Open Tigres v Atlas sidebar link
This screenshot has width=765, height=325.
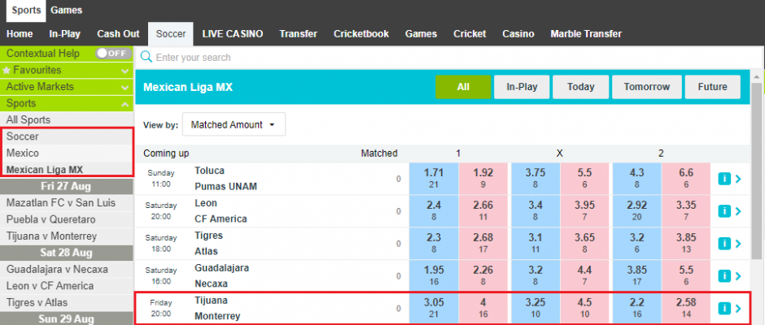tap(67, 302)
